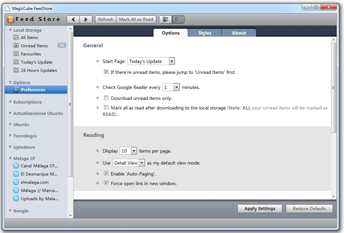Screen dimensions: 344x233
Task: Collapse the Malaga CF folder
Action: point(10,158)
